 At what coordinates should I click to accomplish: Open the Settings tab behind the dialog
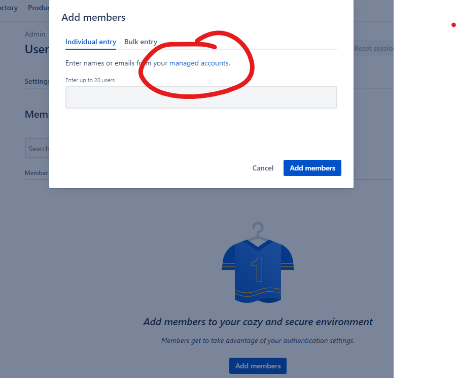click(x=37, y=82)
